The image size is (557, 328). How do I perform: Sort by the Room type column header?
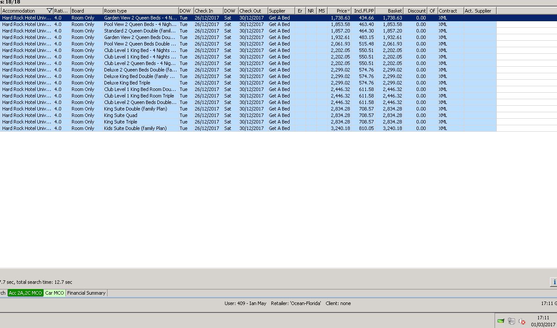pos(140,11)
